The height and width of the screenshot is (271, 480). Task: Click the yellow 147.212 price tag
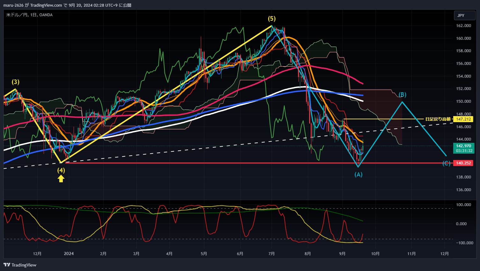point(463,119)
